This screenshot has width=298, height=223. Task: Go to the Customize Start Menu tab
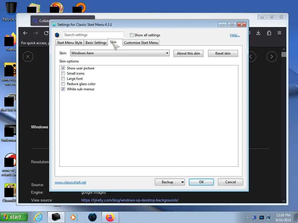coord(141,43)
